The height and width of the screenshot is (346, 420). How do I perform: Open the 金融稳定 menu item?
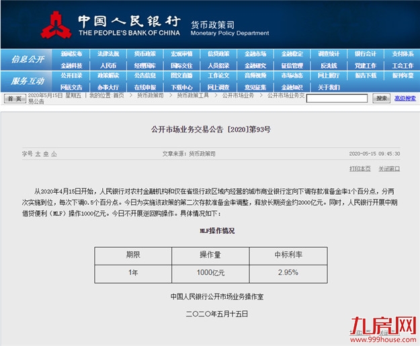point(292,54)
